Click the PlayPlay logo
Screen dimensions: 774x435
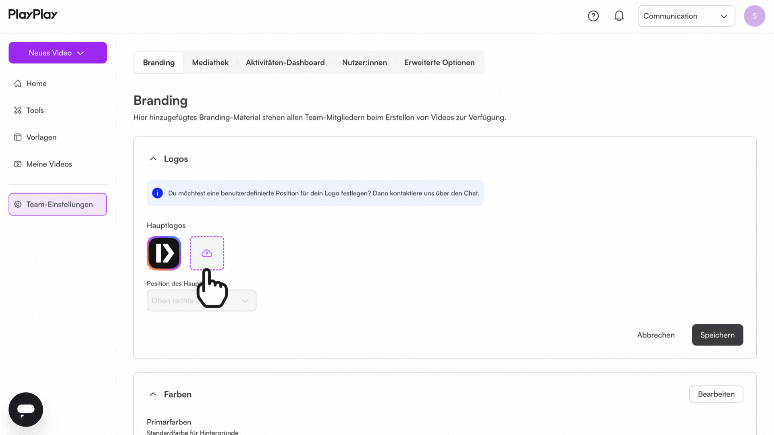[33, 14]
